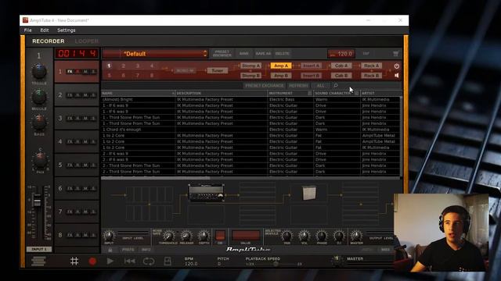Sort presets by the Name column arrow
The image size is (501, 281).
(173, 94)
